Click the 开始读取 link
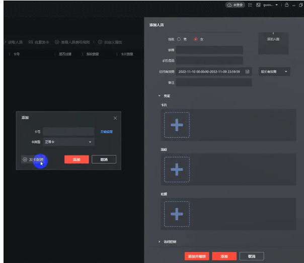 point(106,131)
